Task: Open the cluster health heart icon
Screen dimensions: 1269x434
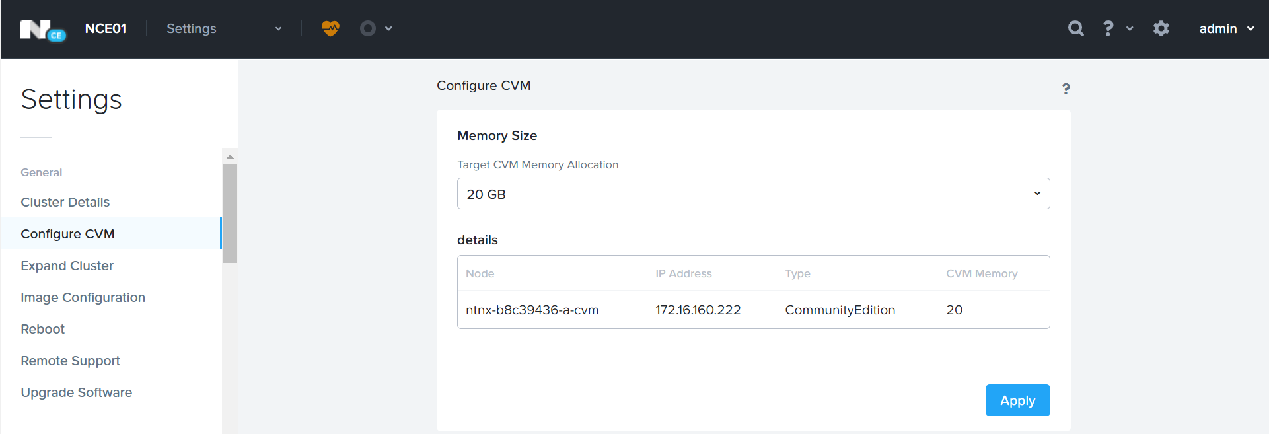Action: (x=330, y=28)
